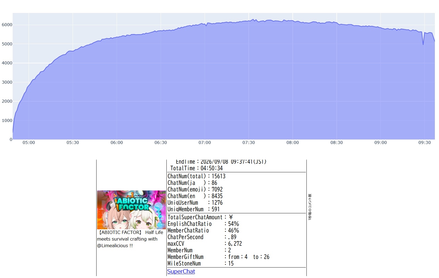Viewport: 439px width, 278px height.
Task: Click the 6000 y-axis label
Action: pos(7,25)
